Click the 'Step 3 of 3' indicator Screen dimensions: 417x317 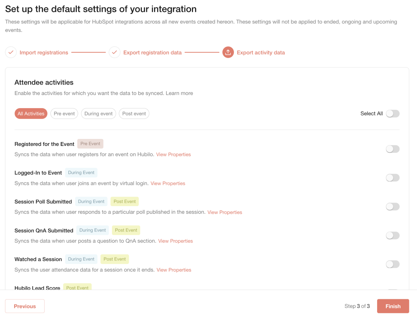[357, 306]
